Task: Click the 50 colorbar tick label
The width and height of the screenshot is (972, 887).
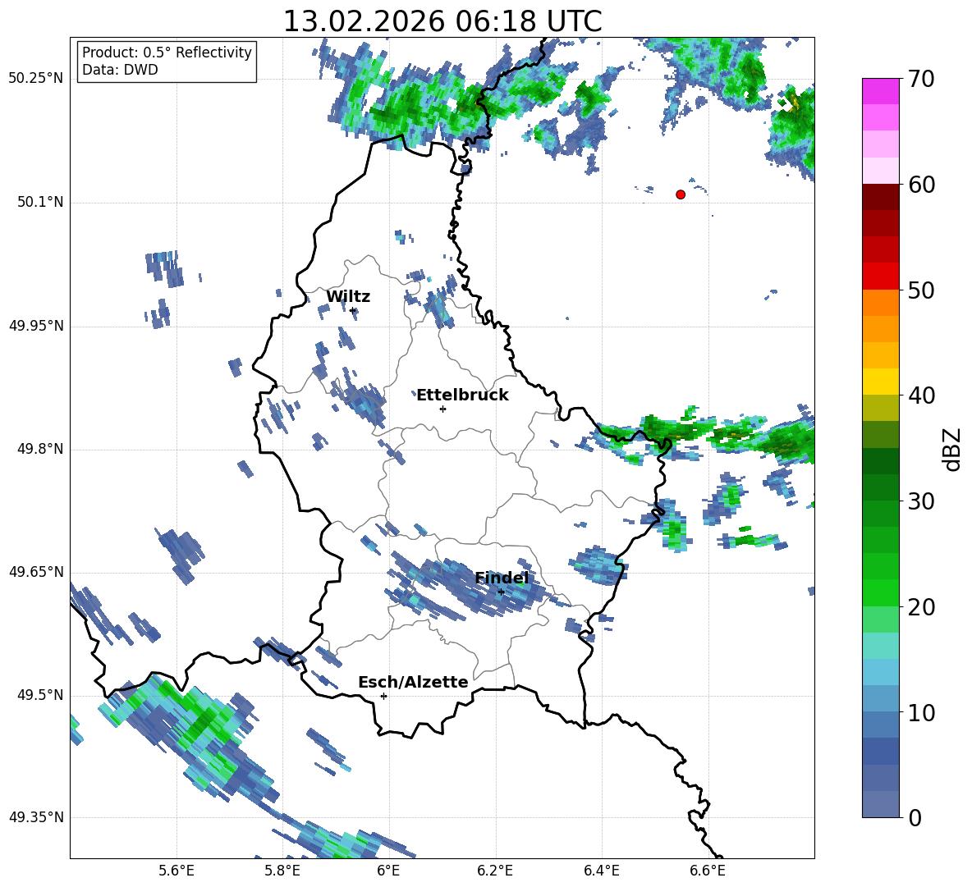Action: [x=921, y=290]
